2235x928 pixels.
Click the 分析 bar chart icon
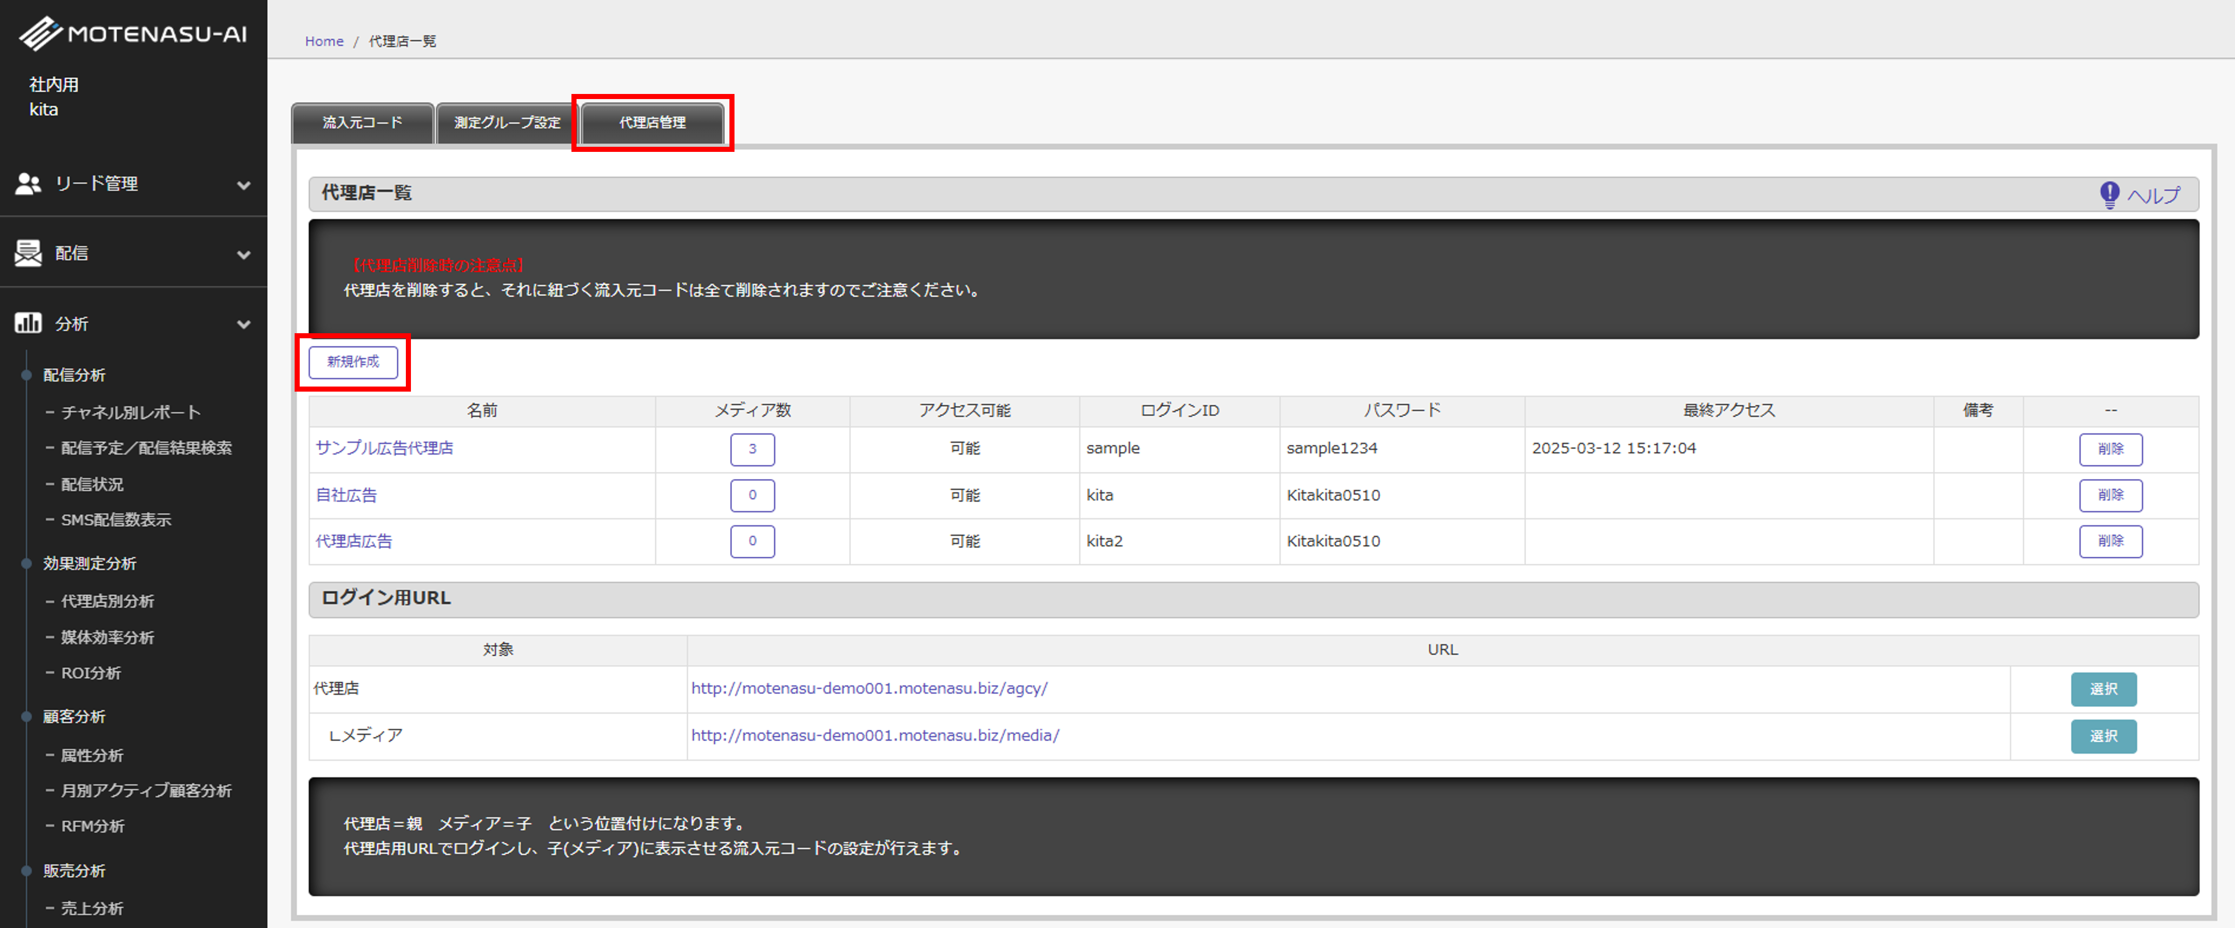(x=28, y=324)
